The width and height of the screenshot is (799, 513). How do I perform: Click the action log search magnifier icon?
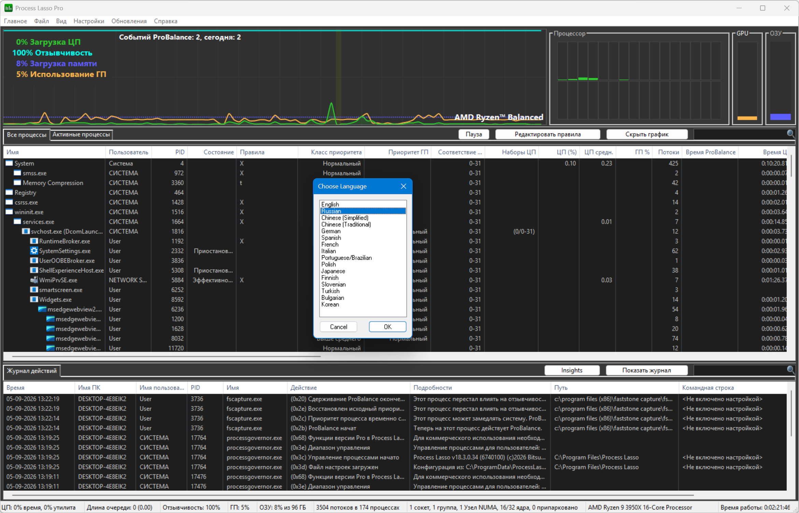pyautogui.click(x=790, y=370)
